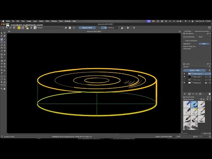The height and width of the screenshot is (159, 212).
Task: Select the Text tool in toolbox
Action: point(4,33)
